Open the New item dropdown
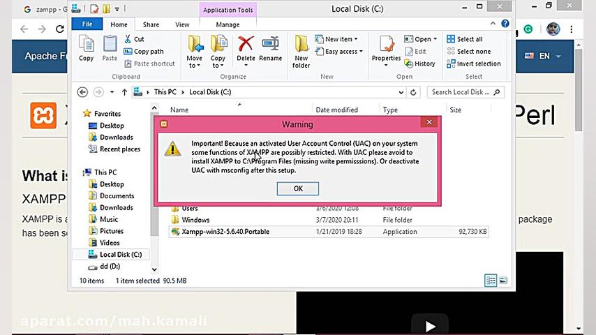Viewport: 596px width, 335px height. click(336, 39)
